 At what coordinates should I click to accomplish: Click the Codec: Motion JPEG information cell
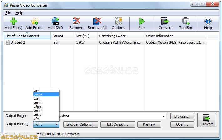point(175,42)
